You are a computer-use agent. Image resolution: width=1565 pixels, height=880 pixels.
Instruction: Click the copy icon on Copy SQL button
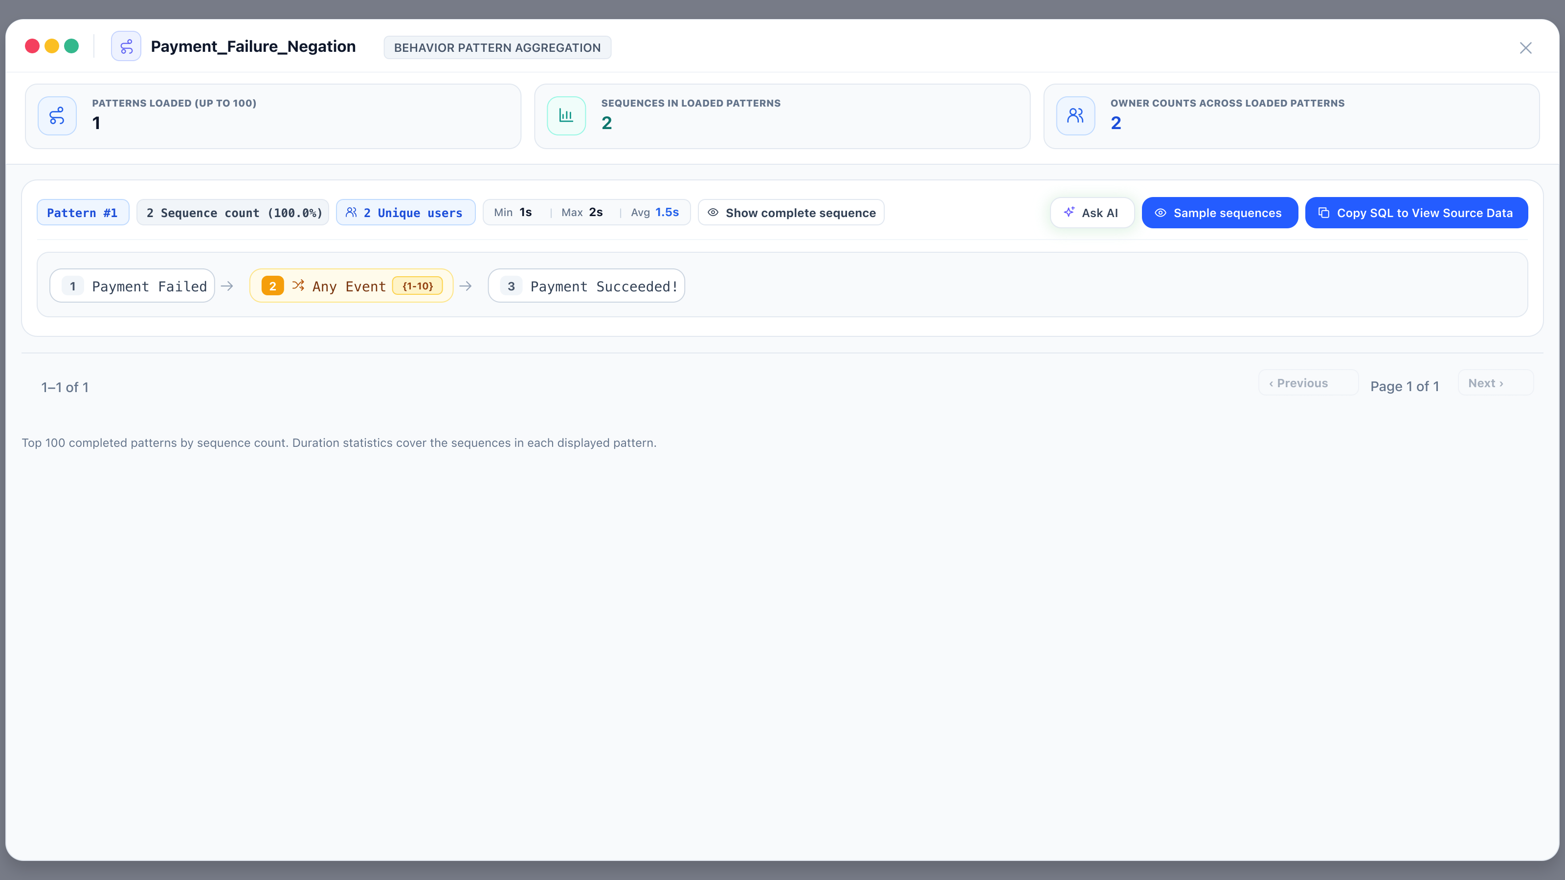(x=1324, y=213)
